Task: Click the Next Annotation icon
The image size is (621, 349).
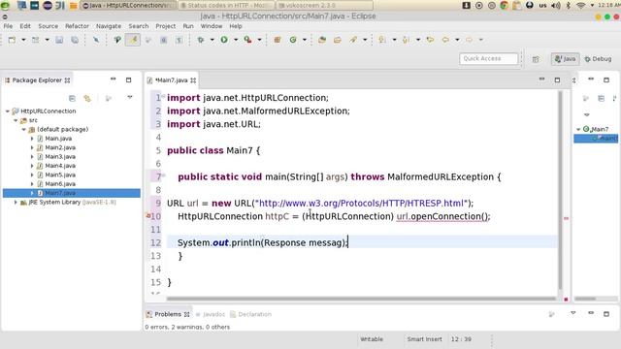Action: coord(382,40)
